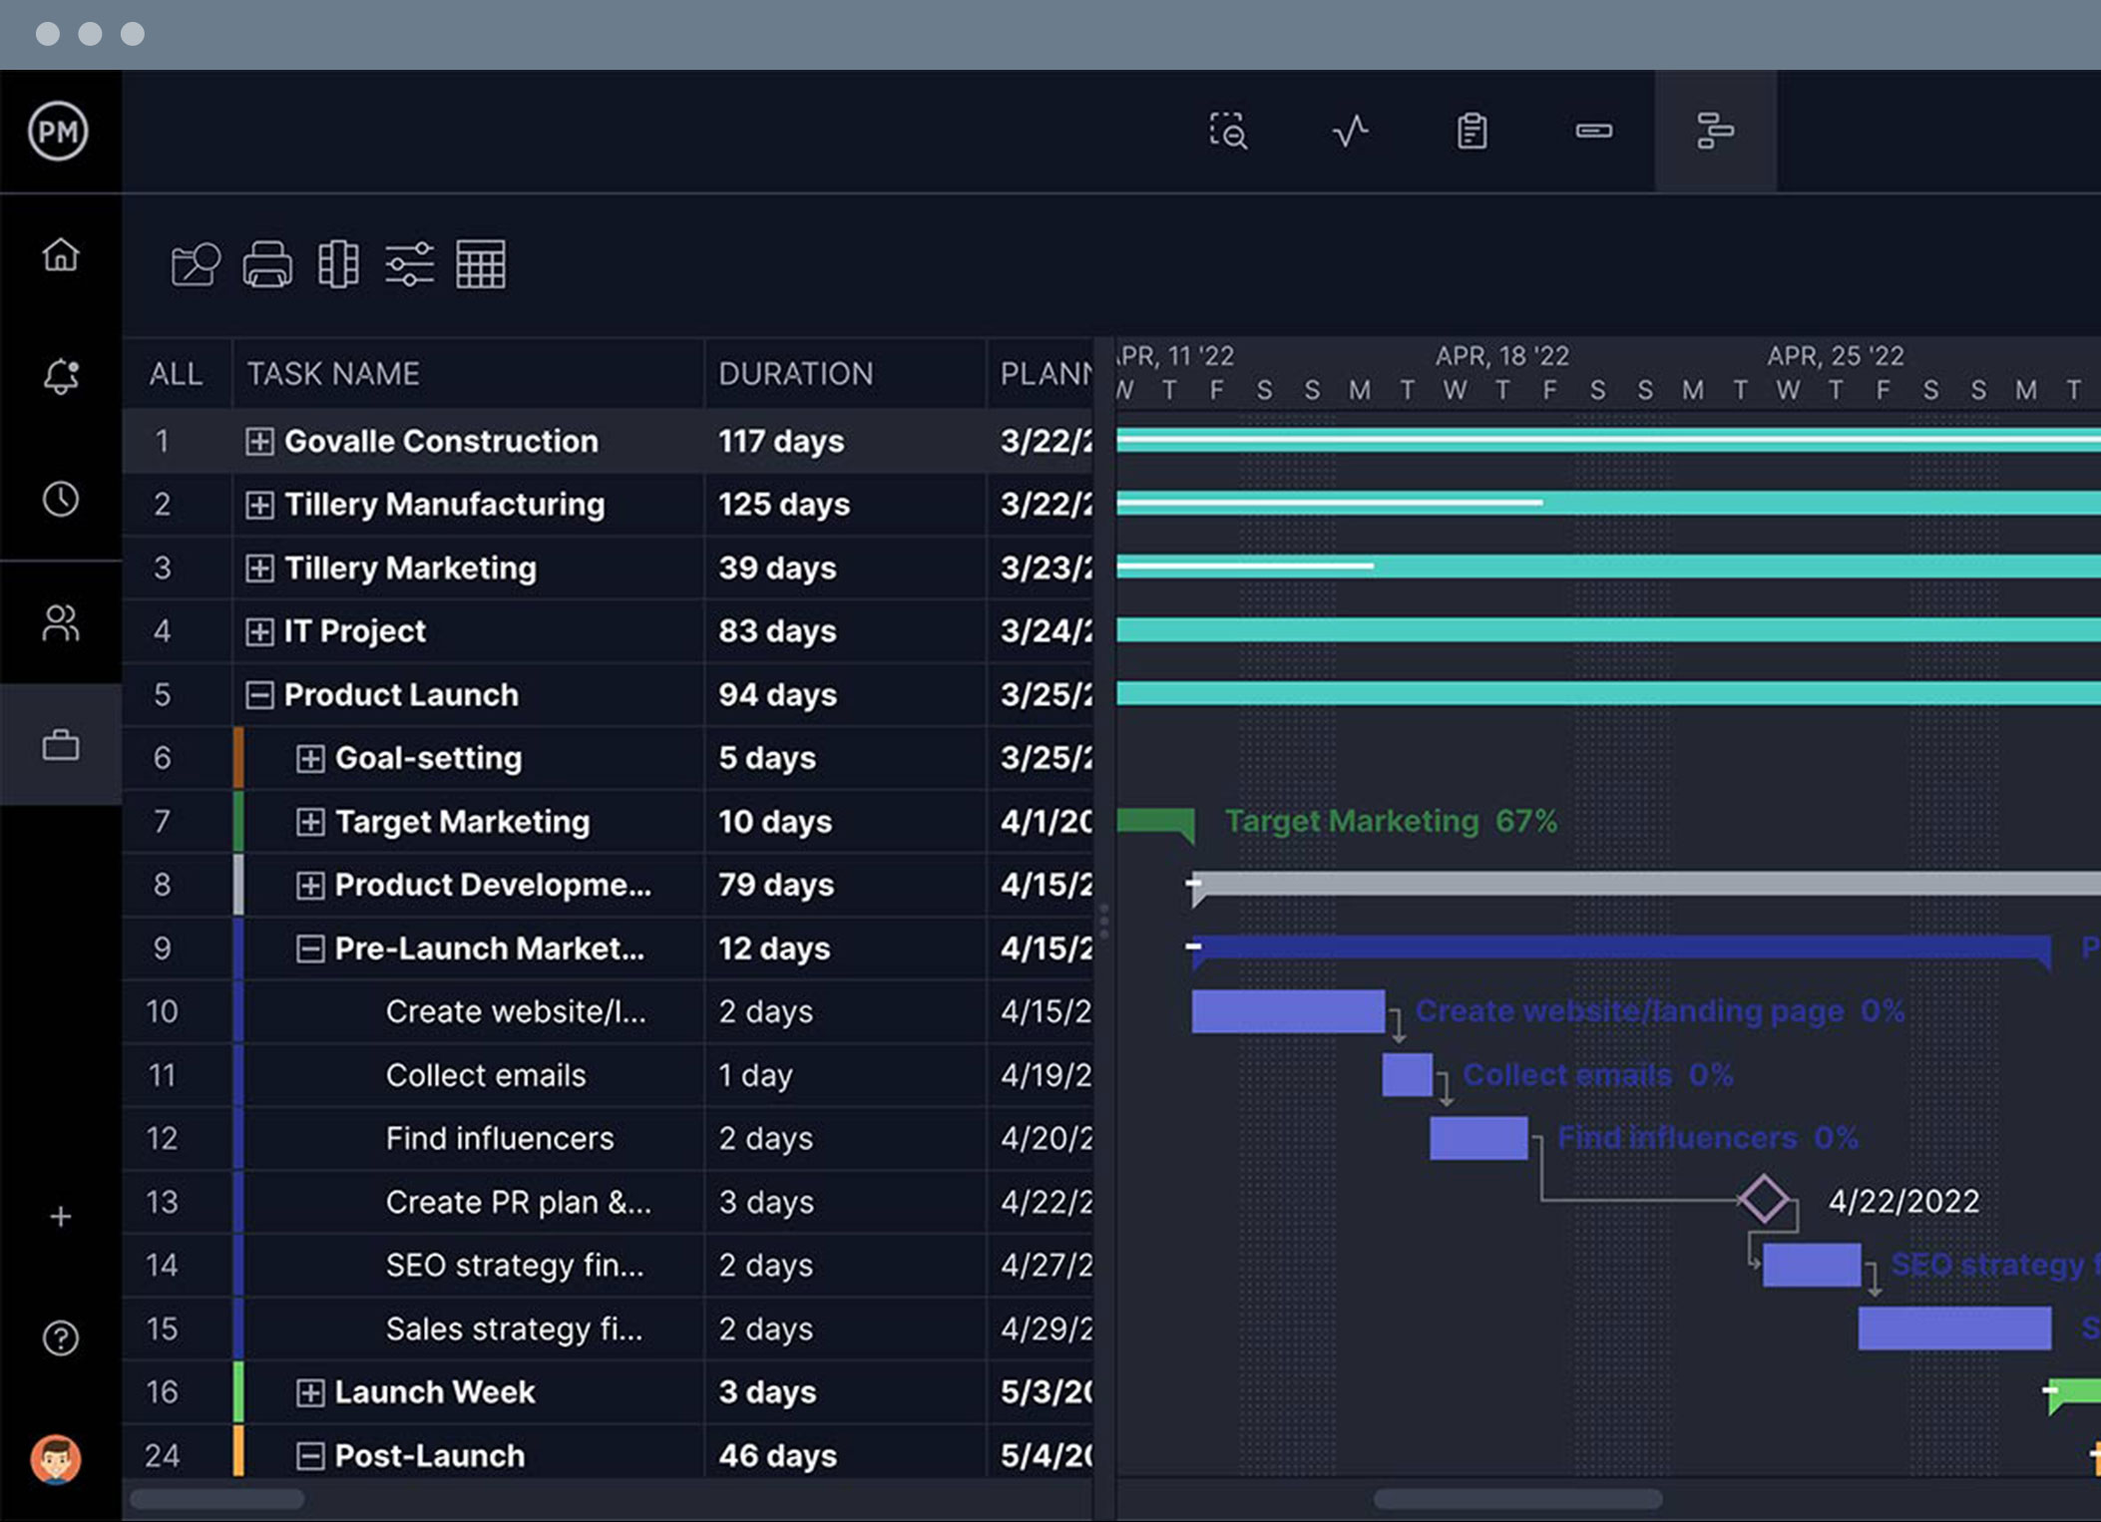Select the timeline layout icon
This screenshot has width=2101, height=1522.
click(x=1713, y=131)
